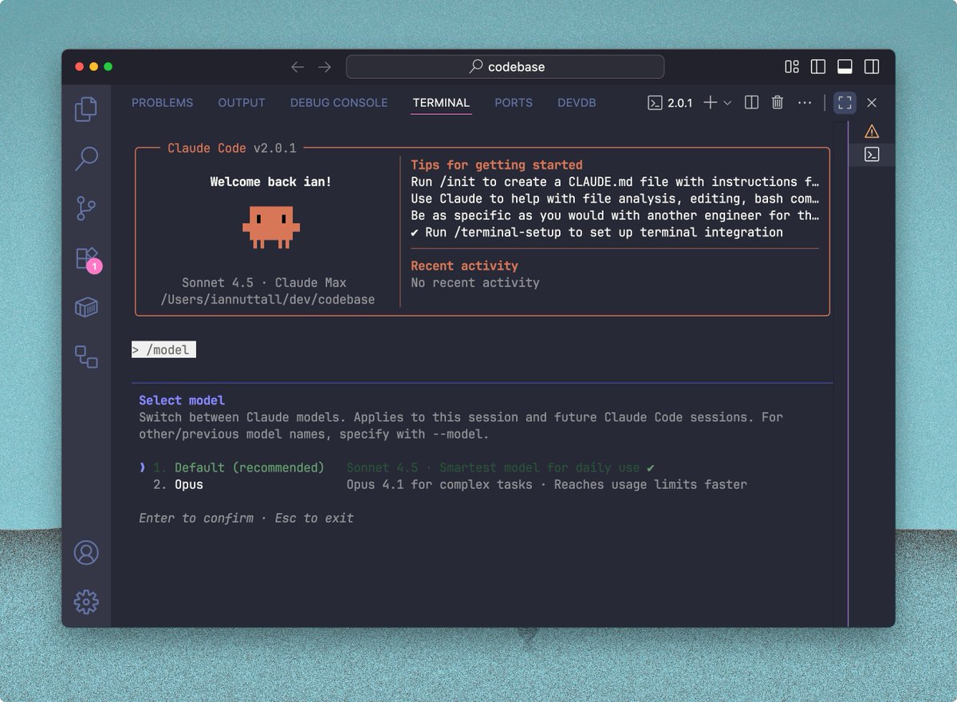Switch to the DEVDB tab

coord(577,103)
